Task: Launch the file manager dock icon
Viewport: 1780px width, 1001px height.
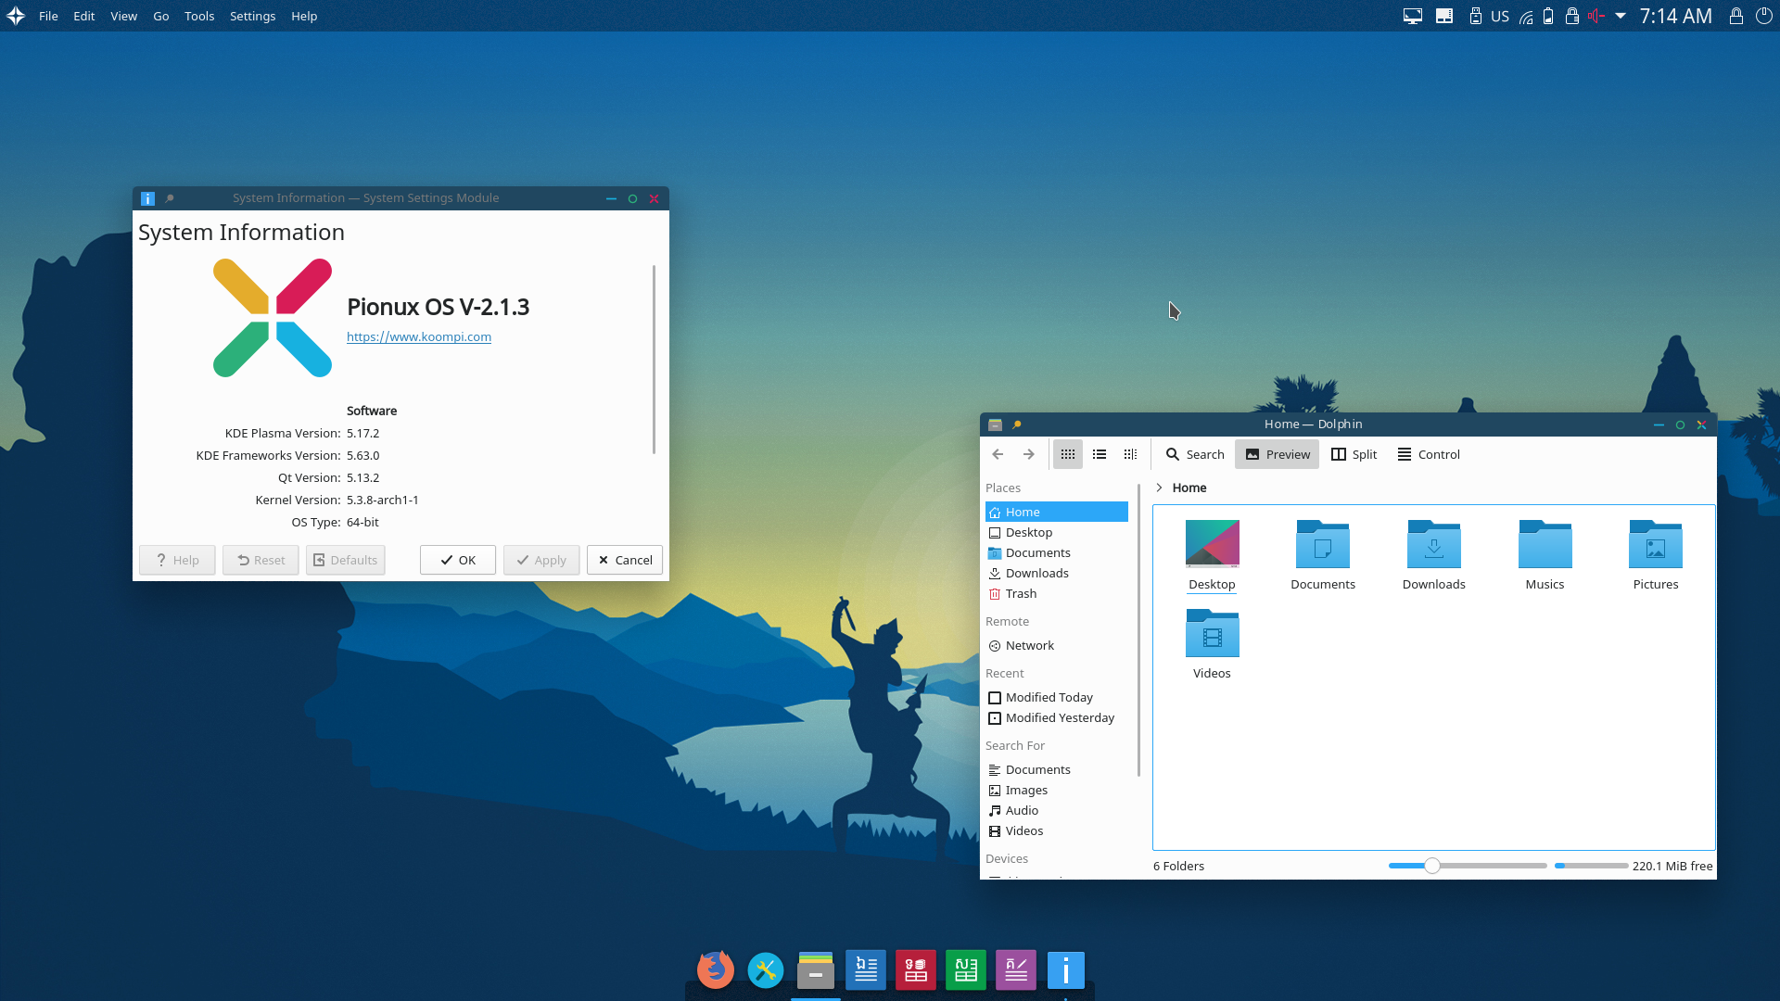Action: coord(815,970)
